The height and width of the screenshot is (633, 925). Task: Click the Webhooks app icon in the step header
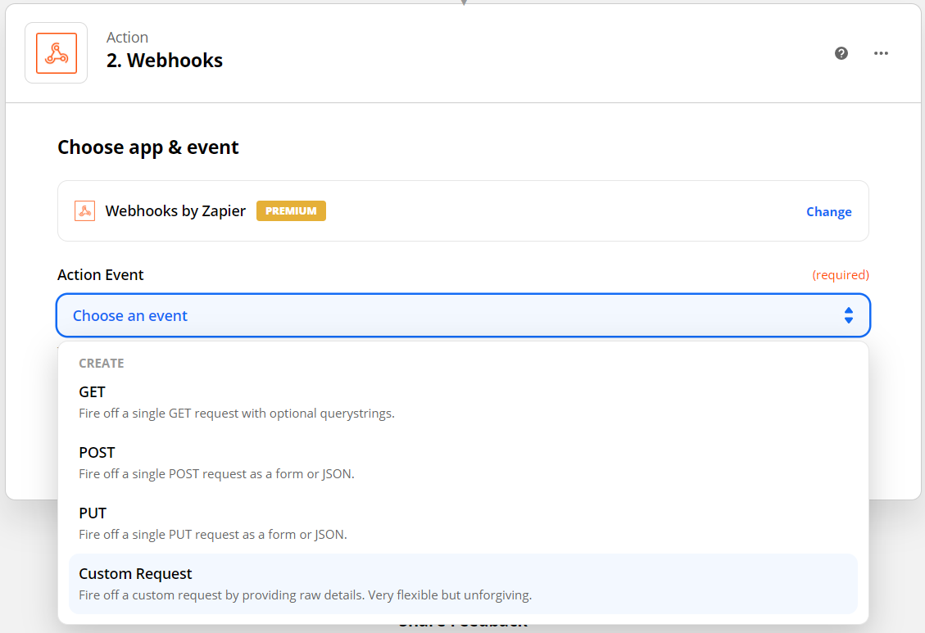pos(55,52)
